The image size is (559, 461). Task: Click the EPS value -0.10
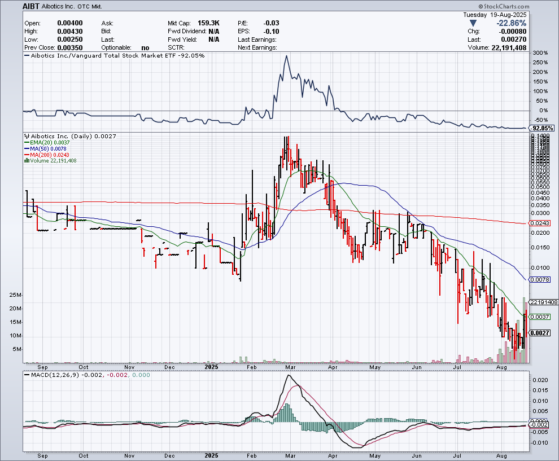pos(271,32)
